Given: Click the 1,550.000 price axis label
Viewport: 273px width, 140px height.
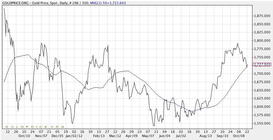Looking at the screenshot, I should click(x=262, y=123).
